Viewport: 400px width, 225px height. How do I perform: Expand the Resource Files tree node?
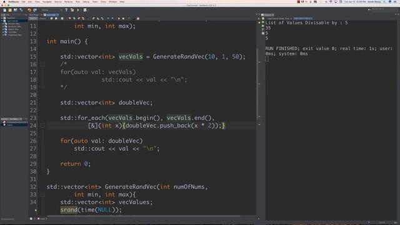coord(3,26)
